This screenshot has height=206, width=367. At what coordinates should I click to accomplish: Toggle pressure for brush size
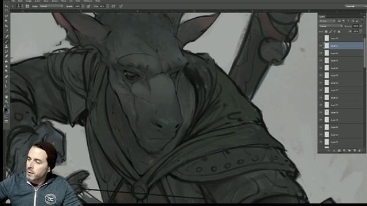click(x=121, y=6)
